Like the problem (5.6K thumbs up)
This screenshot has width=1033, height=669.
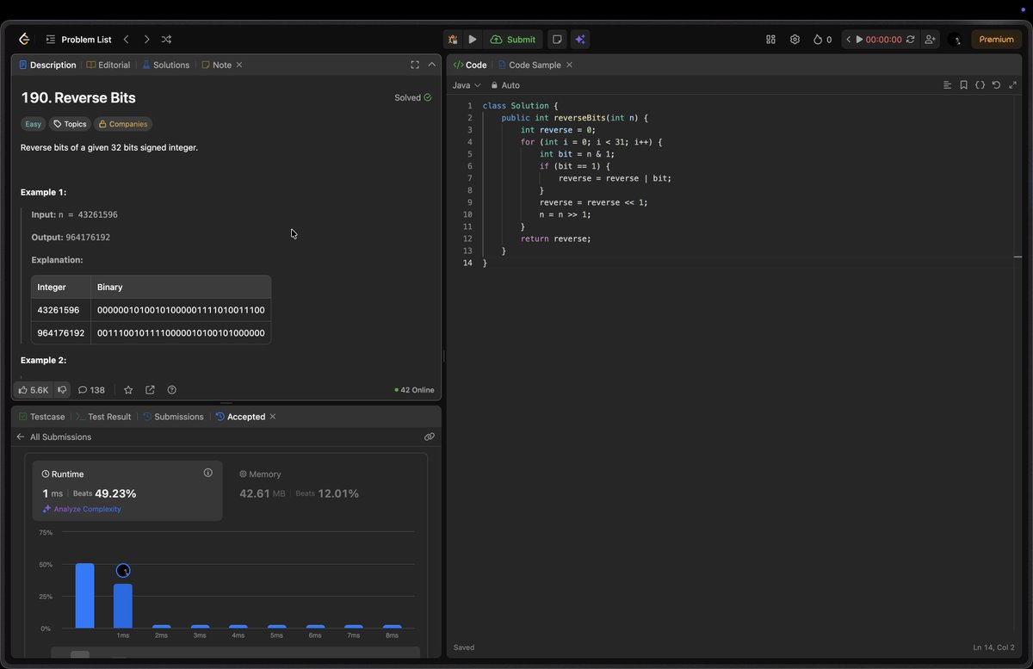coord(34,390)
